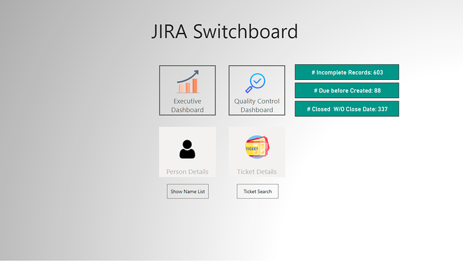The height and width of the screenshot is (261, 463).
Task: Click the Person Details silhouette icon
Action: coord(187,149)
